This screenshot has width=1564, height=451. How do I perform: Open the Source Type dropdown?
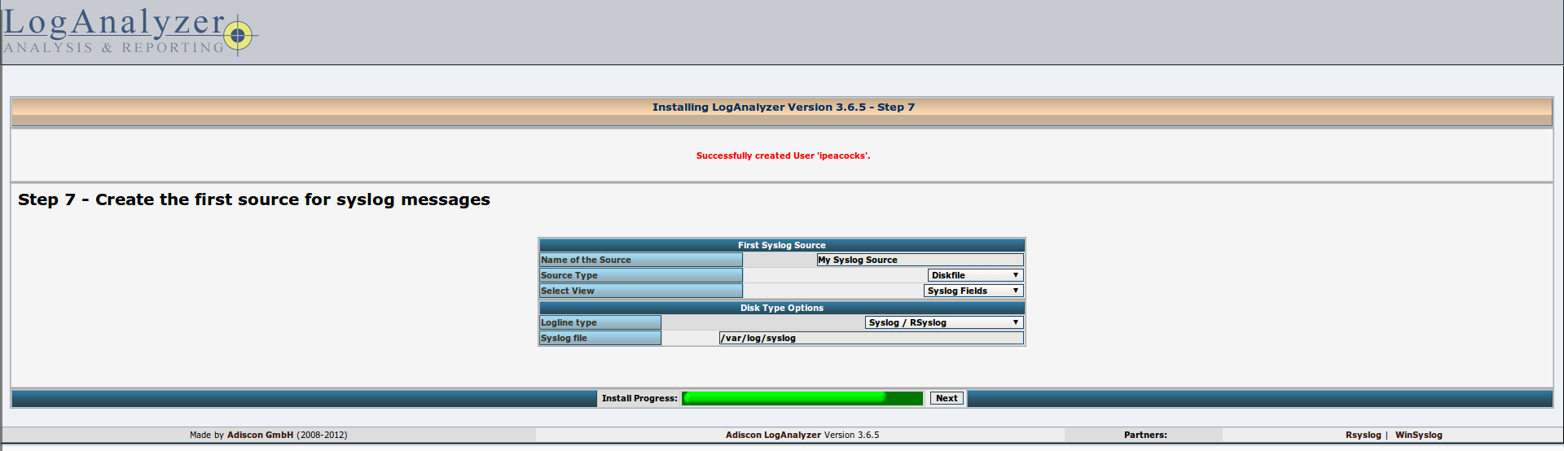(975, 275)
